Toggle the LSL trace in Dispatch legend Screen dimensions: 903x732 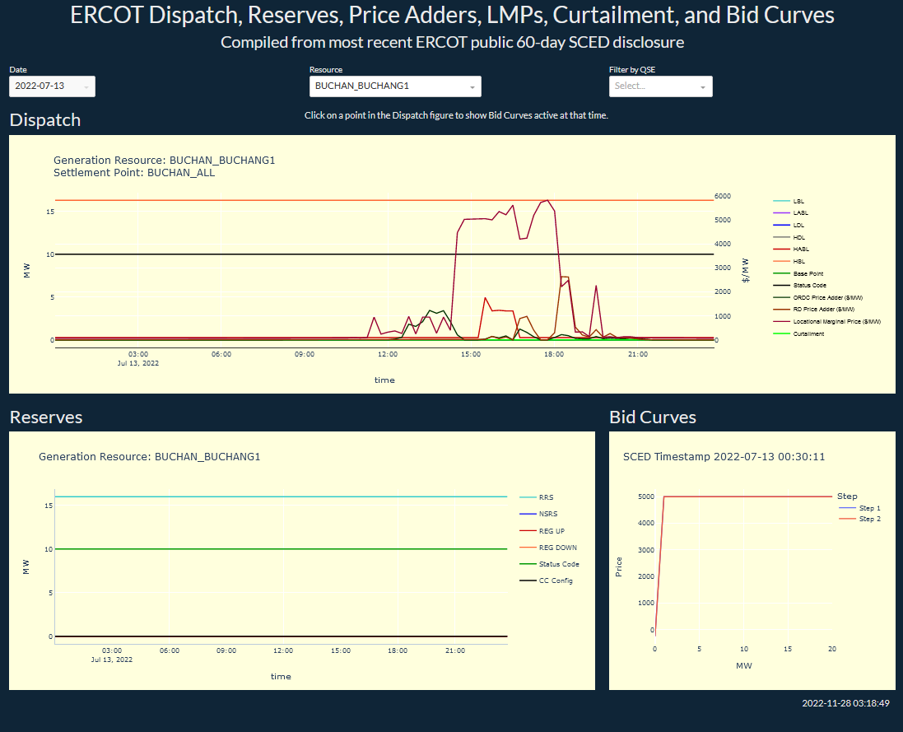[798, 201]
